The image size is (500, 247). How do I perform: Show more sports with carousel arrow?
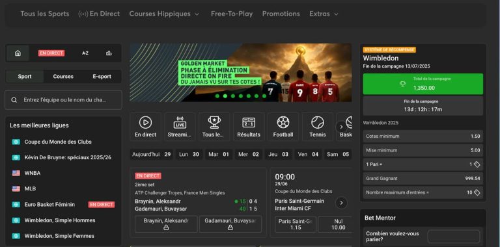(341, 127)
